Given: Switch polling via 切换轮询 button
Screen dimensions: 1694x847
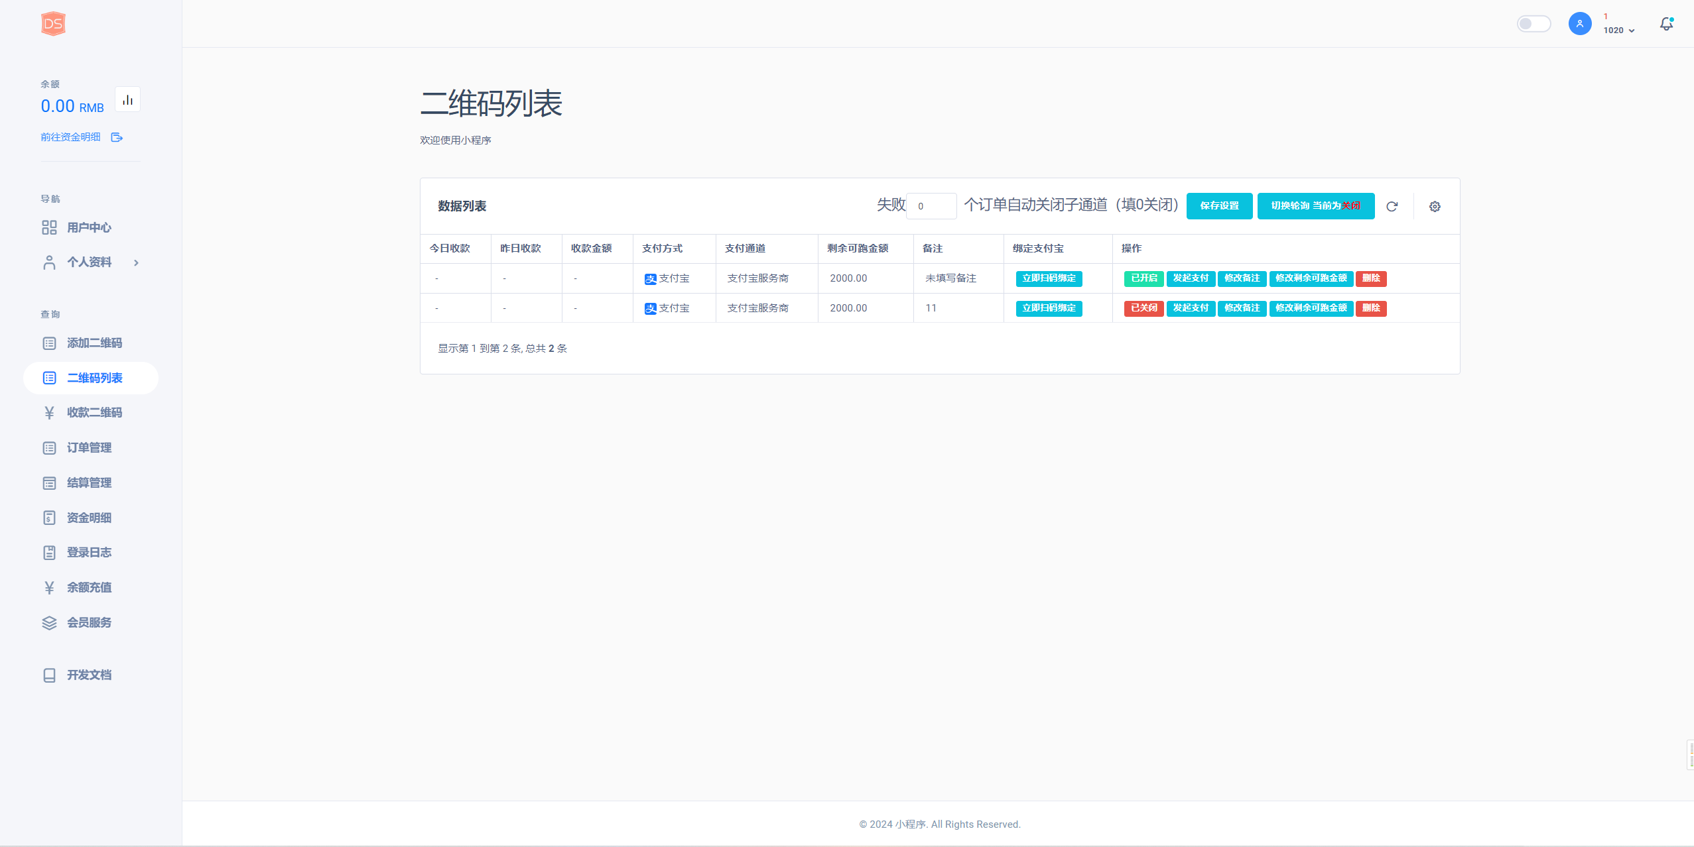Looking at the screenshot, I should click(1315, 206).
